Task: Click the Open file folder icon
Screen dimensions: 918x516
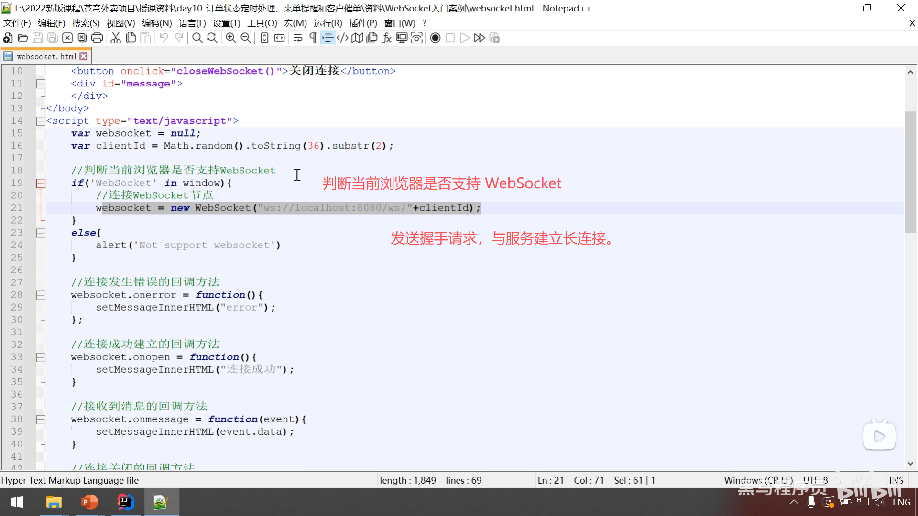Action: [22, 38]
